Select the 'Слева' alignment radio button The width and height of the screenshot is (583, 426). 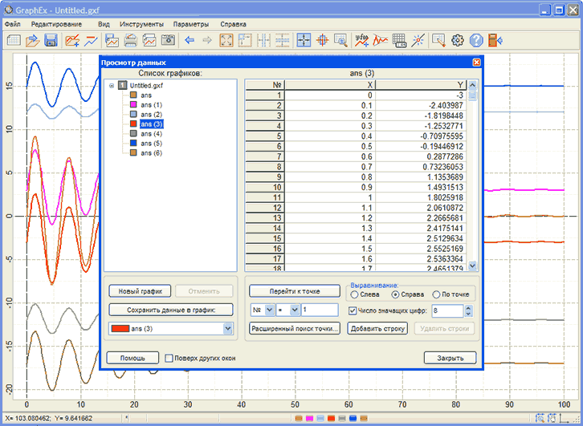pos(355,294)
